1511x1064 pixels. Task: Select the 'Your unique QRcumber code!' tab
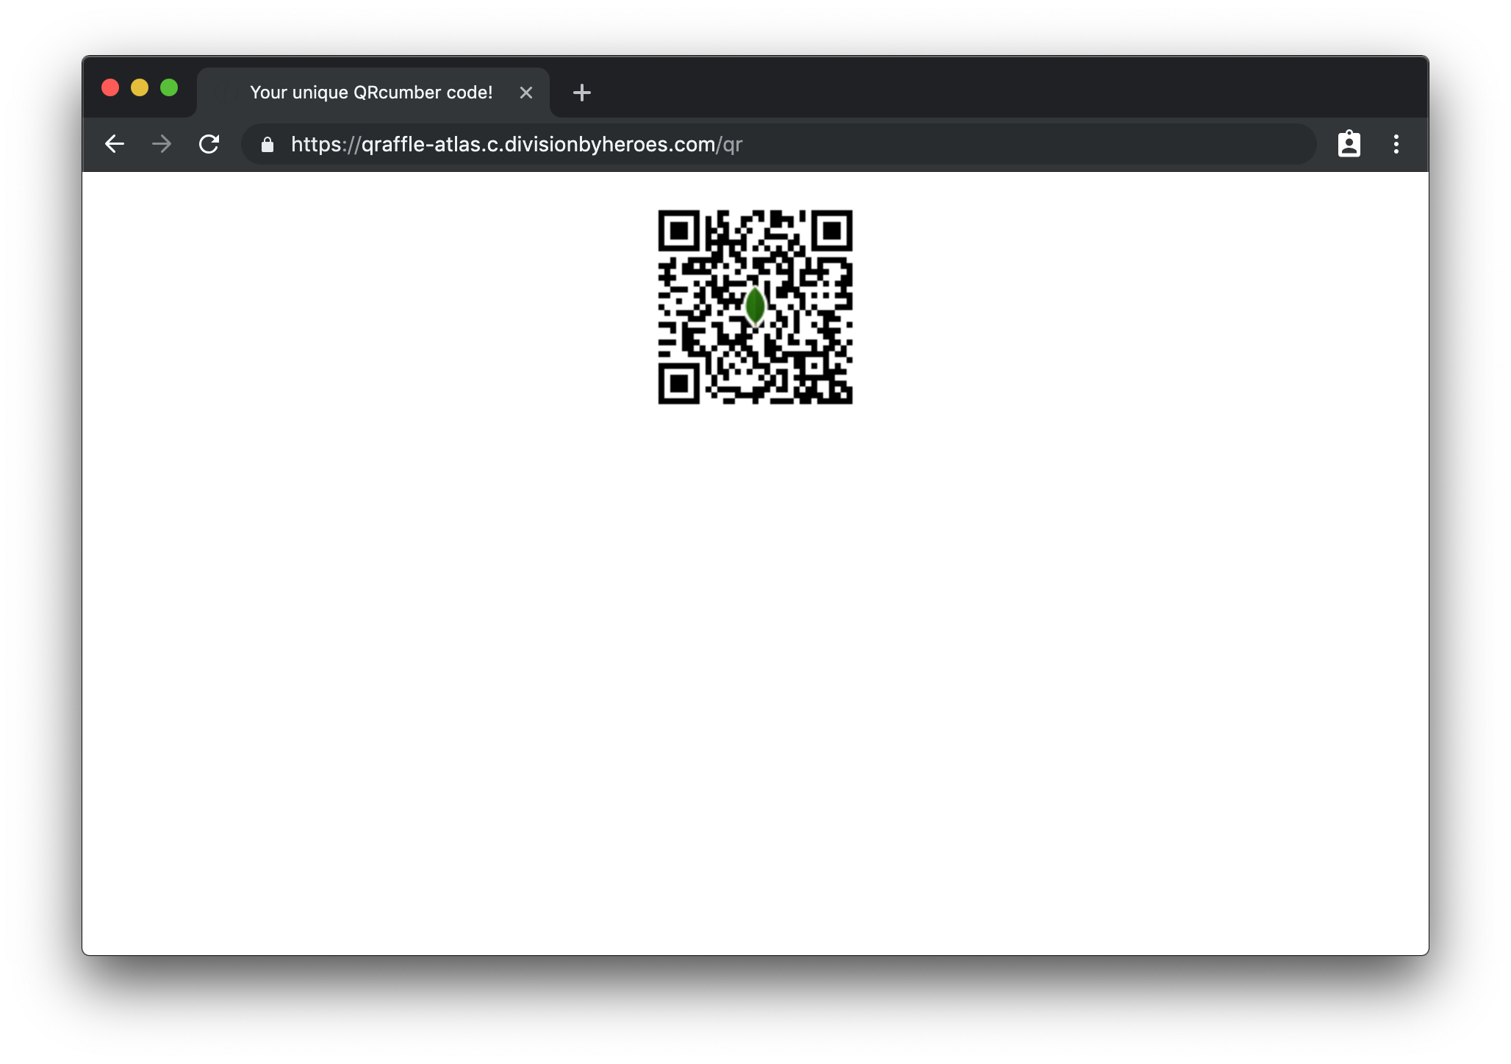[371, 93]
